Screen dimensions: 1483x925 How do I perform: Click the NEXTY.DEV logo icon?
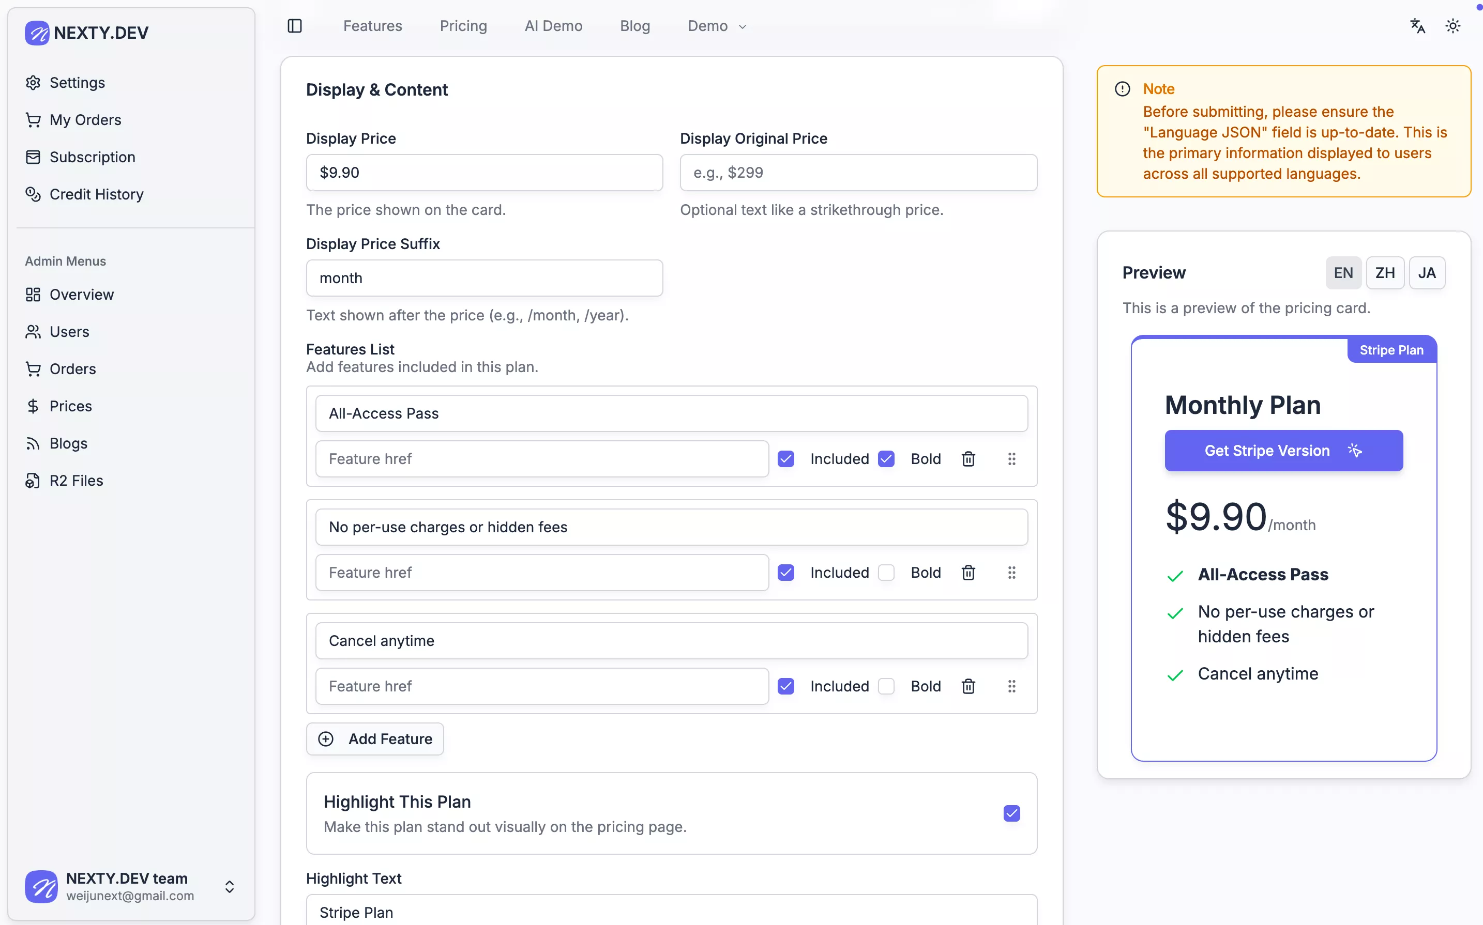[37, 33]
